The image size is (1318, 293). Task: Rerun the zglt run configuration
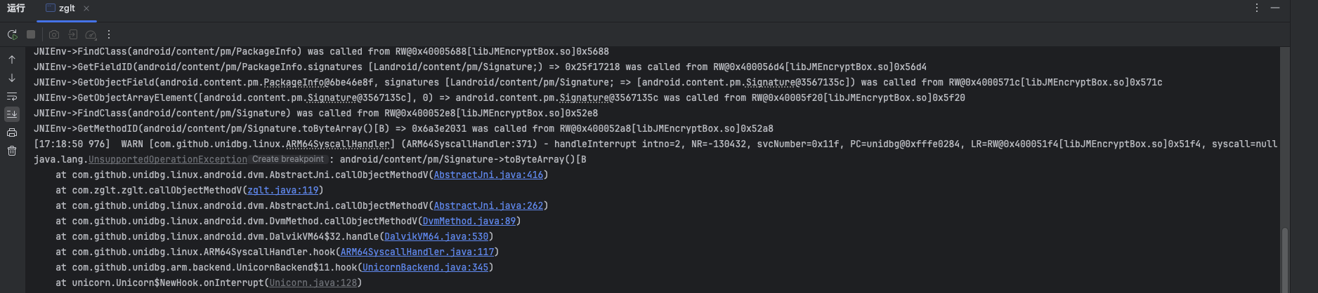[x=12, y=34]
